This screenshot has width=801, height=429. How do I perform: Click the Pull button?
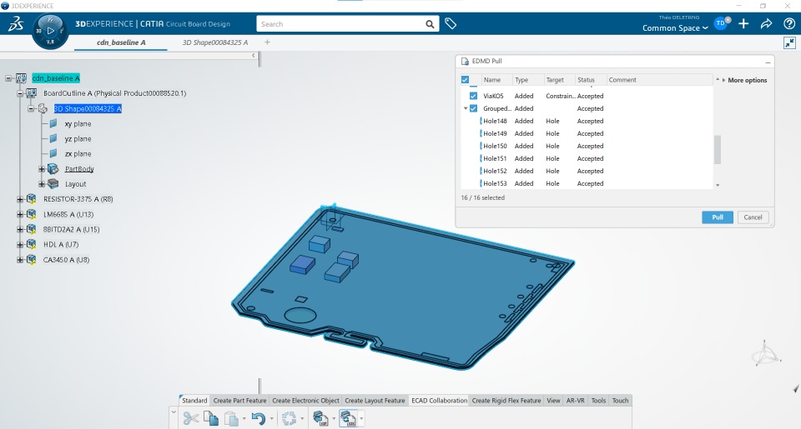pyautogui.click(x=718, y=217)
